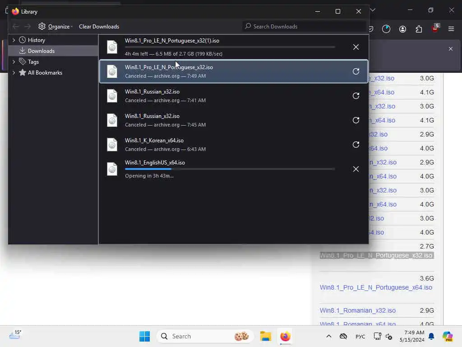
Task: Select the Win8.1_Russian_x32.iso 7:41 AM download row
Action: point(234,96)
